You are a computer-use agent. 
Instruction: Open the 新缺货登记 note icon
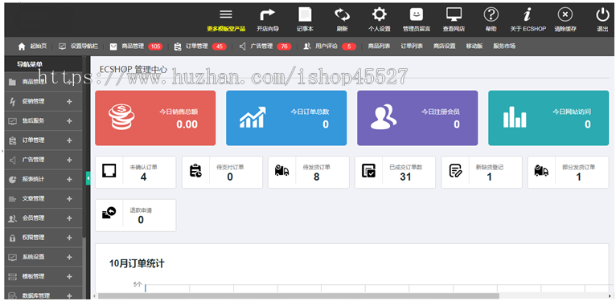click(x=455, y=171)
